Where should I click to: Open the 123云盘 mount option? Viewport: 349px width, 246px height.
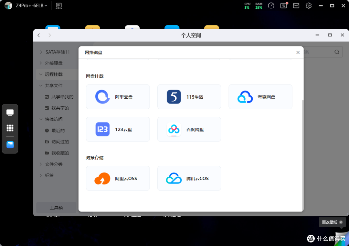[x=118, y=129]
